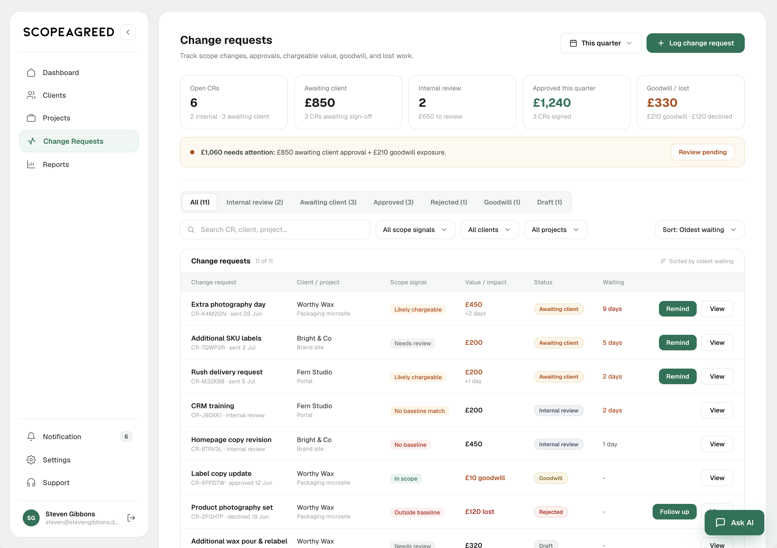Image resolution: width=777 pixels, height=548 pixels.
Task: Click the log out icon beside Steven Gibbons
Action: pyautogui.click(x=131, y=518)
